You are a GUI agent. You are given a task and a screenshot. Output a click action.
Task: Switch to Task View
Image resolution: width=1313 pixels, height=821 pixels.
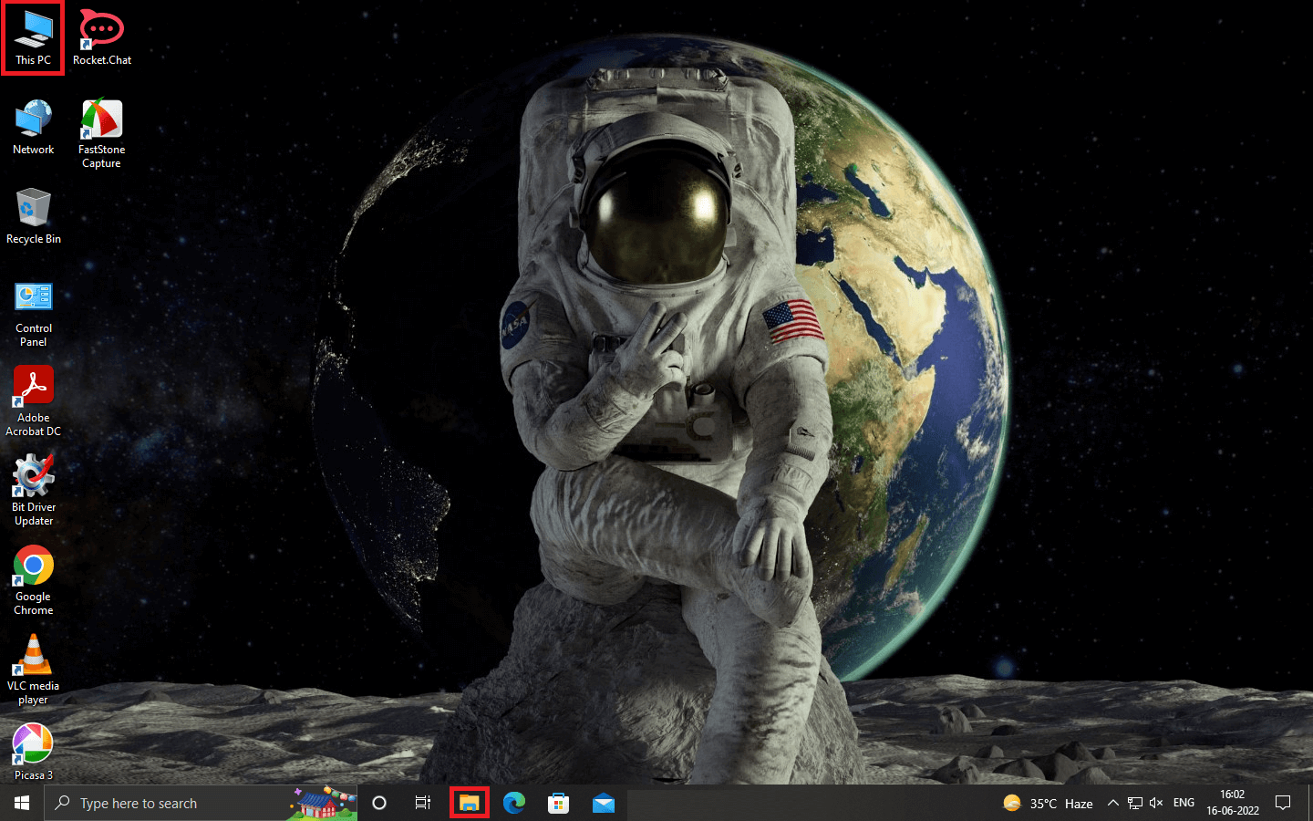[422, 803]
